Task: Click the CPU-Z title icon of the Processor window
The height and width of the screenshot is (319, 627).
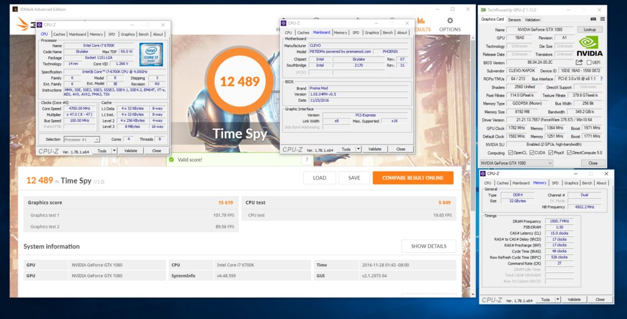Action: [40, 24]
